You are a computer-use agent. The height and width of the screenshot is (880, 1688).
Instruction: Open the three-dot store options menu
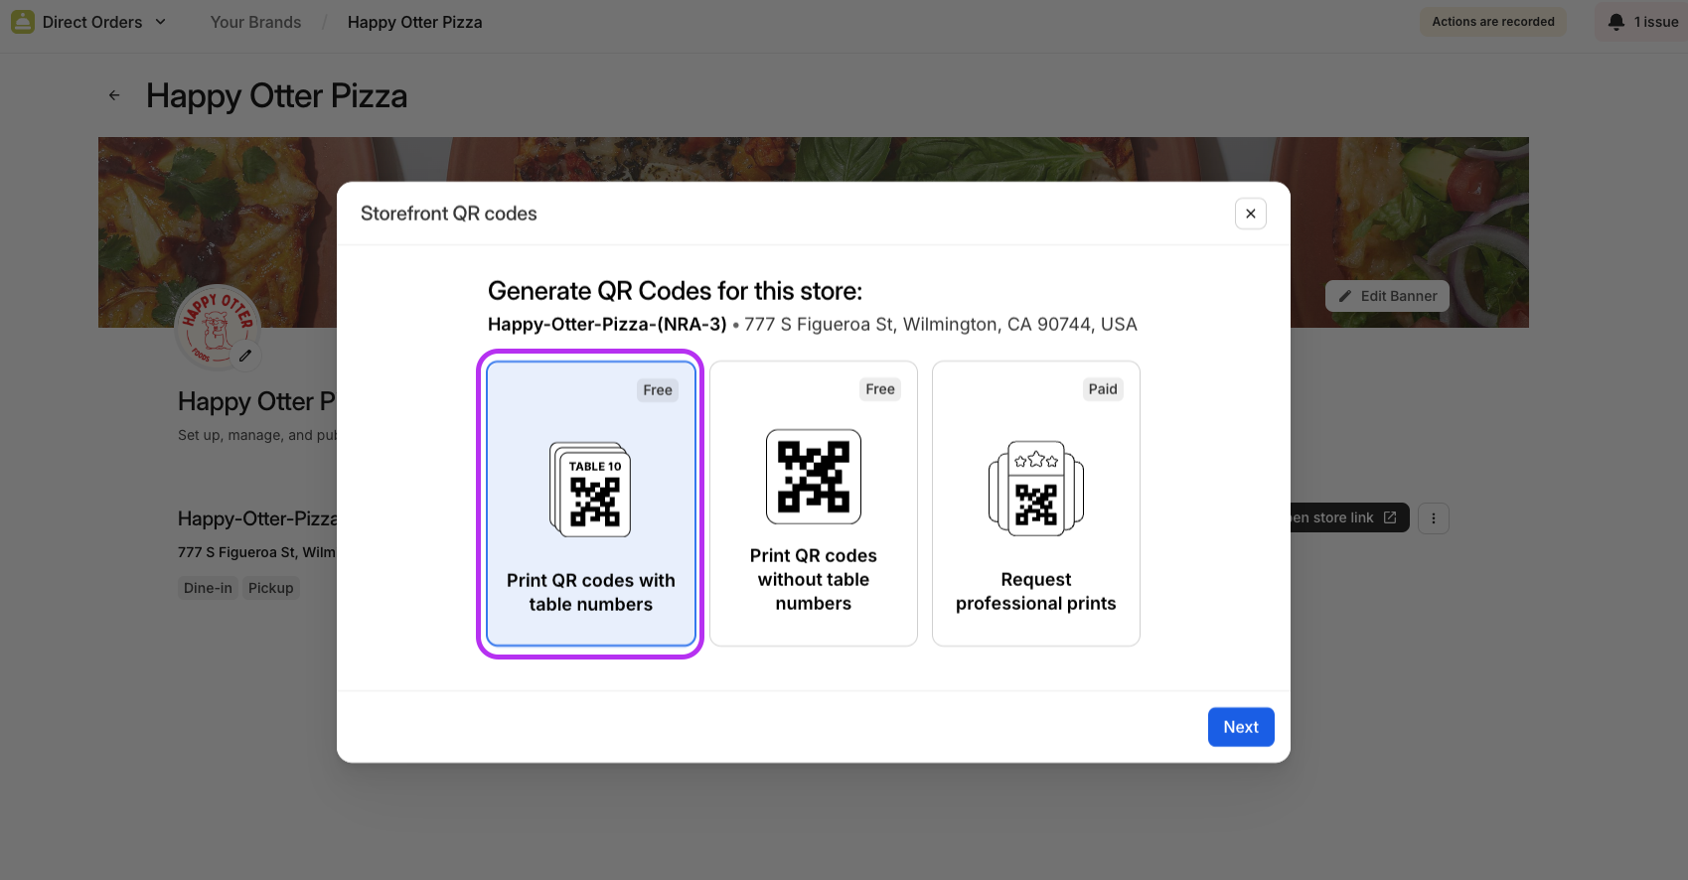[x=1433, y=518]
